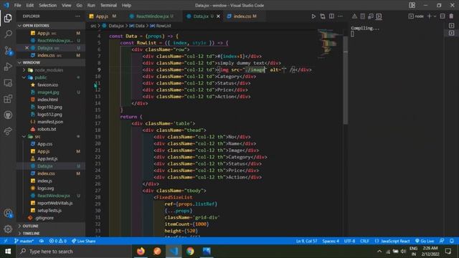Run the file with the play icon
The width and height of the screenshot is (459, 258).
point(313,16)
